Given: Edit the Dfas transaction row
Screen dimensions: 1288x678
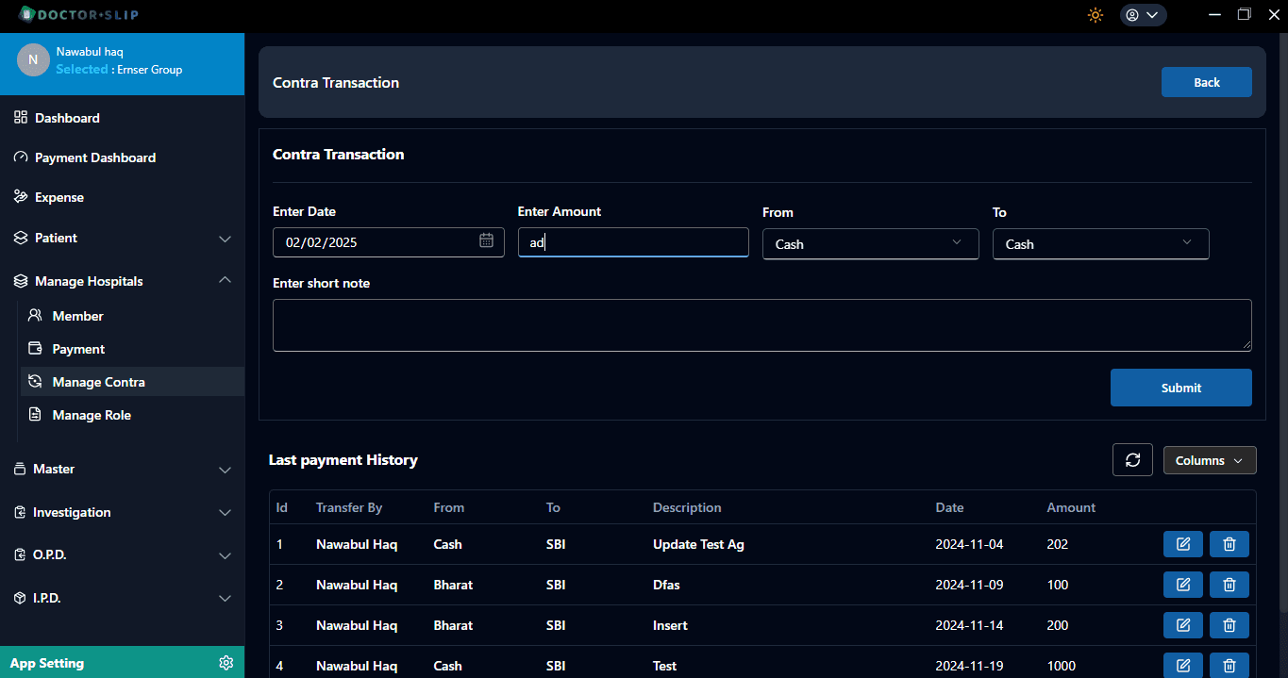Looking at the screenshot, I should point(1182,585).
